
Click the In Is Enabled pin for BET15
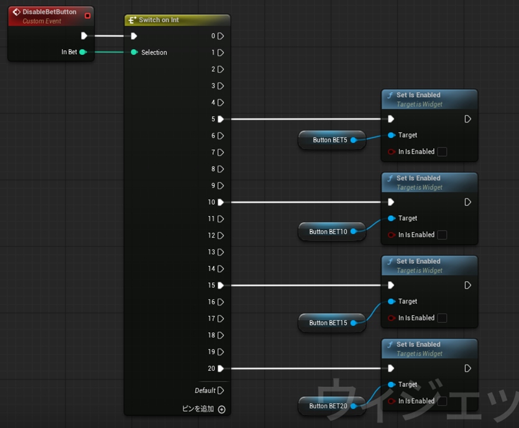[x=391, y=318]
